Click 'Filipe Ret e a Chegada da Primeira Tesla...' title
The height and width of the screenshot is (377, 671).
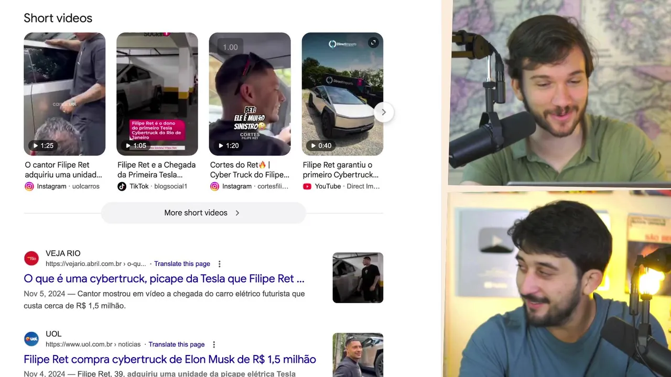(x=157, y=170)
